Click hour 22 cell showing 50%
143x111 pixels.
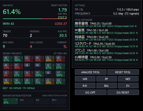coord(50,81)
